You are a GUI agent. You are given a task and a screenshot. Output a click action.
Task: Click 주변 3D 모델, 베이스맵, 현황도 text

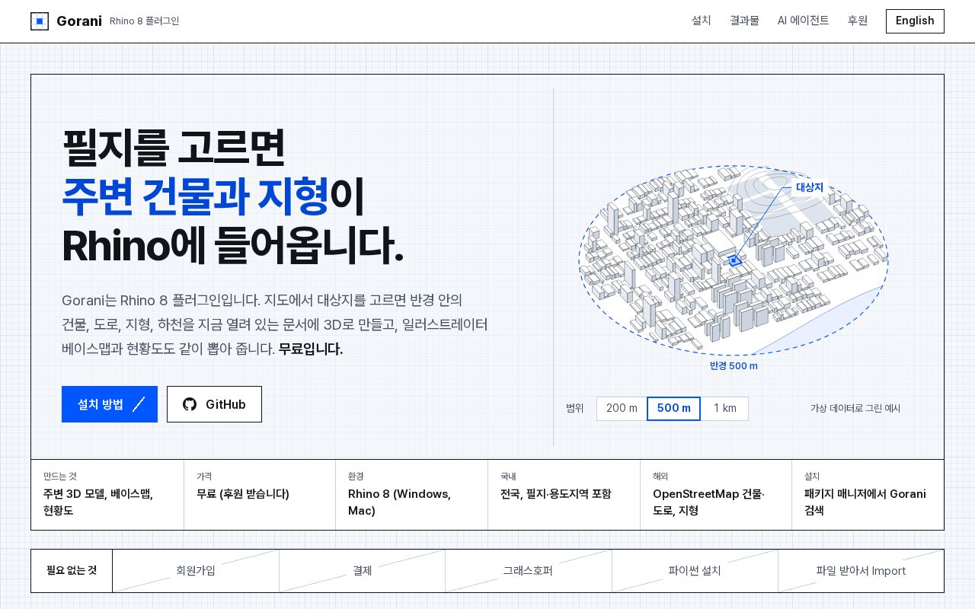(98, 502)
